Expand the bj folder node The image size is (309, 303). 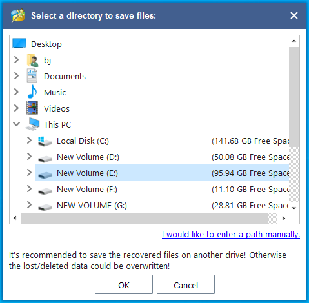click(16, 60)
